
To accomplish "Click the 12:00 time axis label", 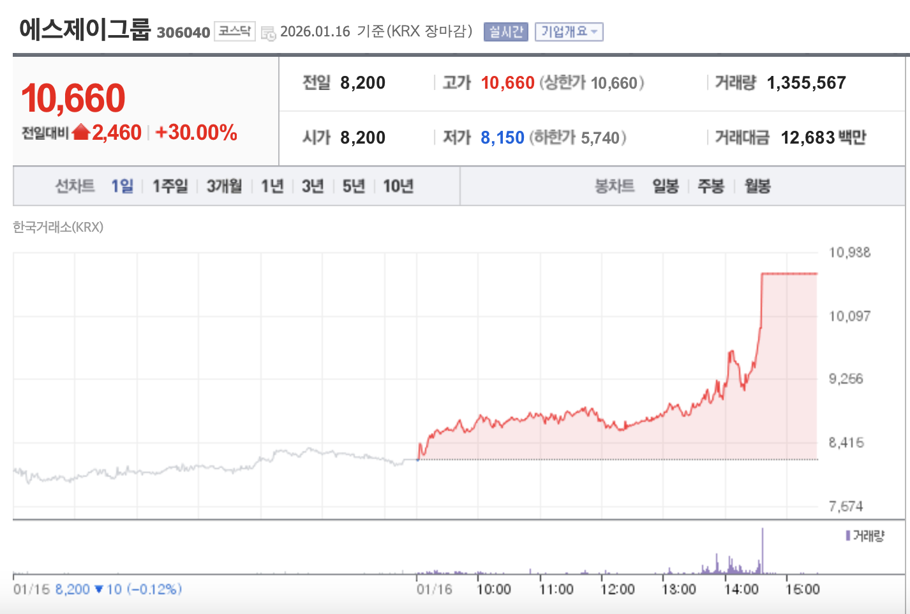I will (618, 589).
